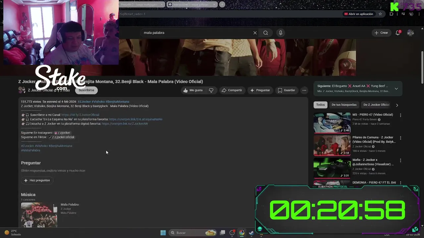Click the 'Haz preguntas' button

click(x=37, y=180)
